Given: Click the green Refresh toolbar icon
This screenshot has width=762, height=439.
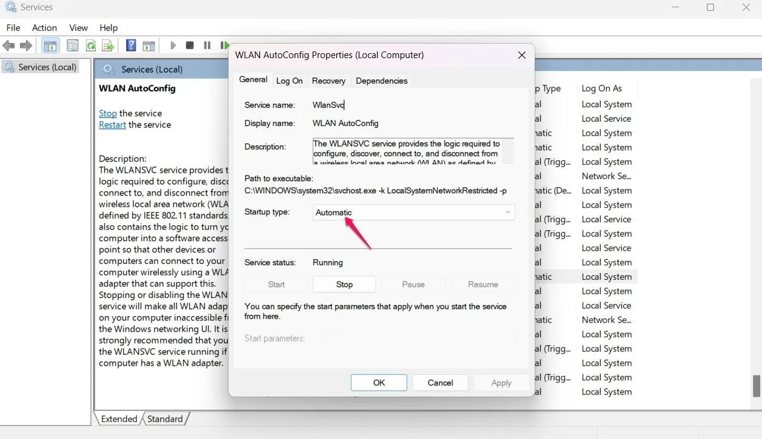Looking at the screenshot, I should pyautogui.click(x=90, y=45).
